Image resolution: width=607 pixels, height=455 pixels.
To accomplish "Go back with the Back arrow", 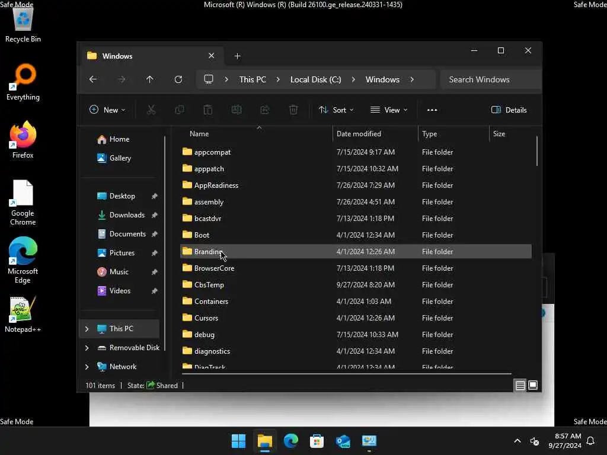I will pyautogui.click(x=93, y=79).
